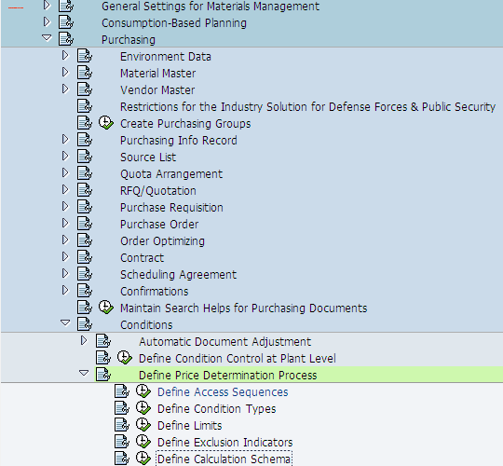Select Create Purchasing Groups text
Screen dimensions: 503x466
point(185,124)
